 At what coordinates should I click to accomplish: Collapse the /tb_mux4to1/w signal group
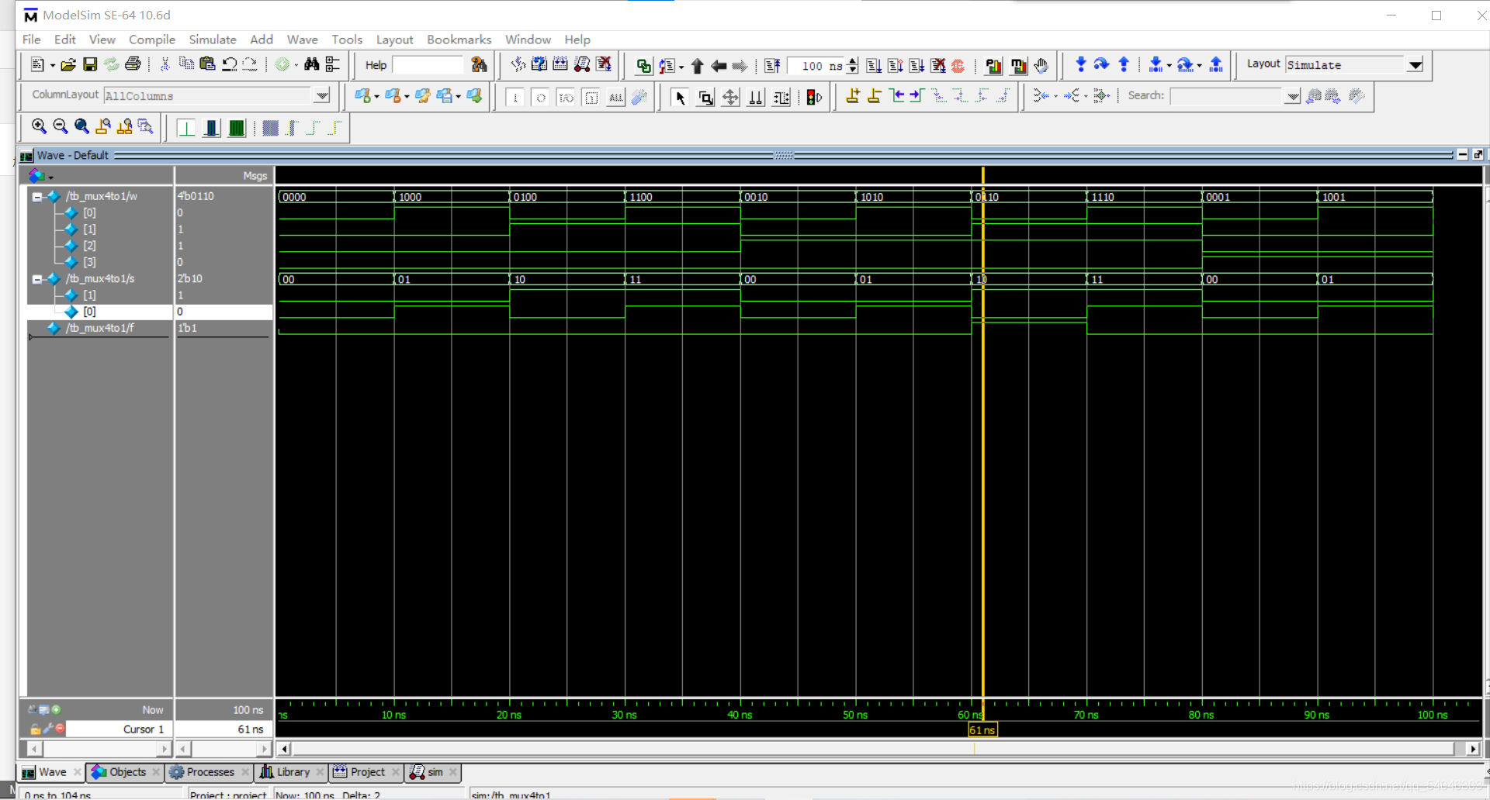(36, 197)
